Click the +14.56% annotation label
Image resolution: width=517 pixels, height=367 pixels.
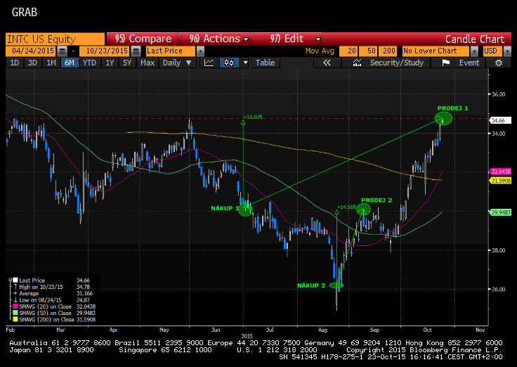pyautogui.click(x=347, y=207)
